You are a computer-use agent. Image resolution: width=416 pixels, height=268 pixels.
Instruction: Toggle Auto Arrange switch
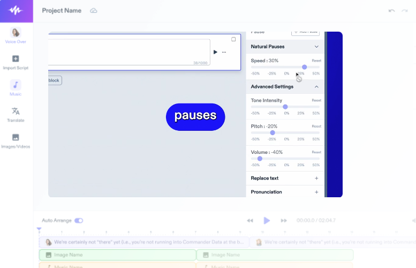(x=79, y=221)
